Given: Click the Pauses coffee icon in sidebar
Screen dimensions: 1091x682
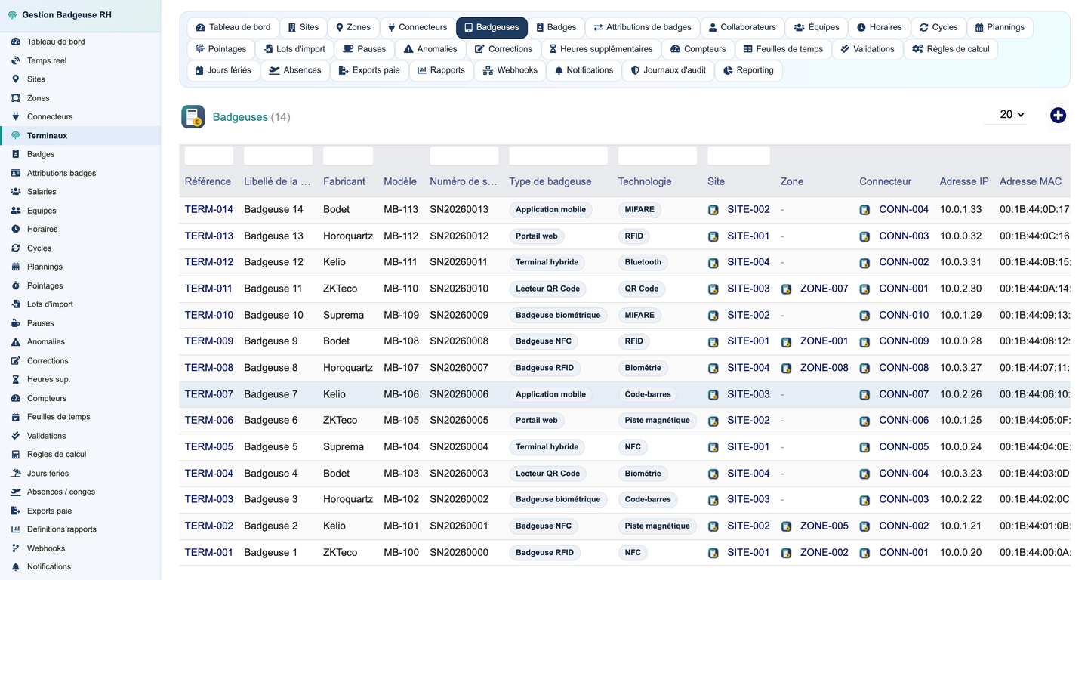Looking at the screenshot, I should tap(15, 323).
